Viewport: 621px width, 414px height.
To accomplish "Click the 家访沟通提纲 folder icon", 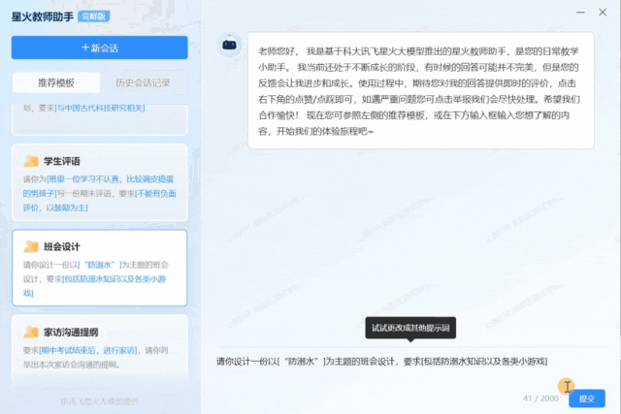I will coord(31,332).
